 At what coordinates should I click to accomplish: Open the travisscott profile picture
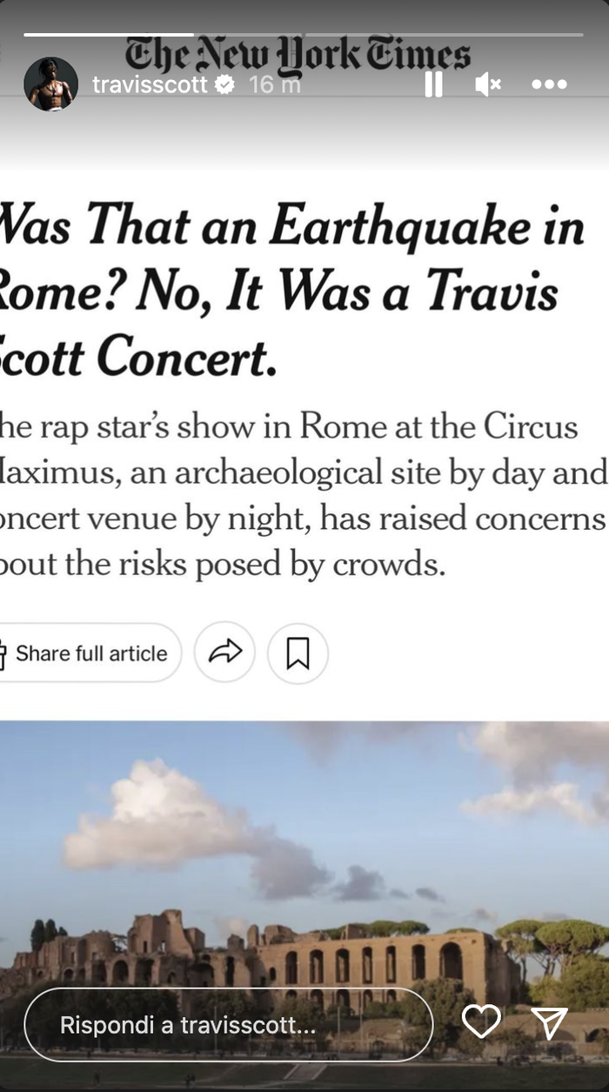[50, 84]
